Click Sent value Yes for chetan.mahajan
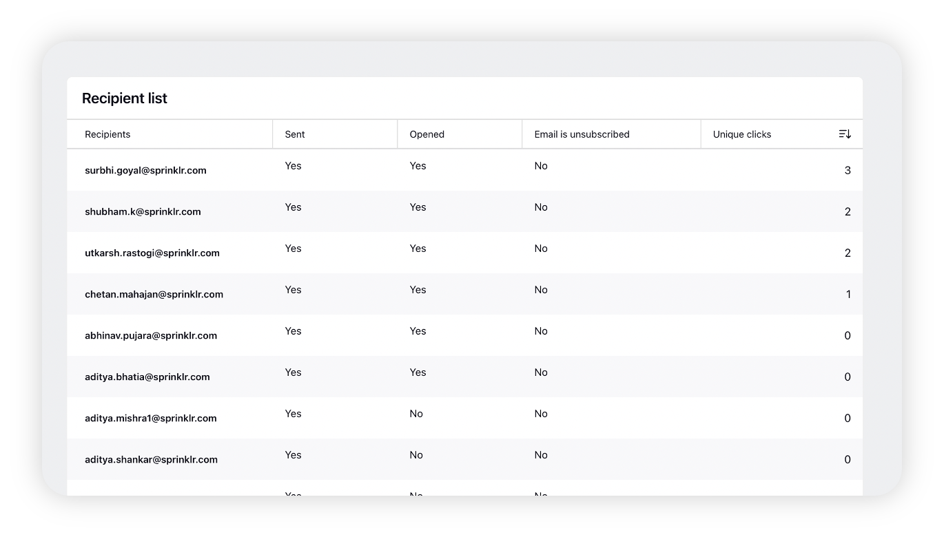Screen dimensions: 944x537 (293, 290)
